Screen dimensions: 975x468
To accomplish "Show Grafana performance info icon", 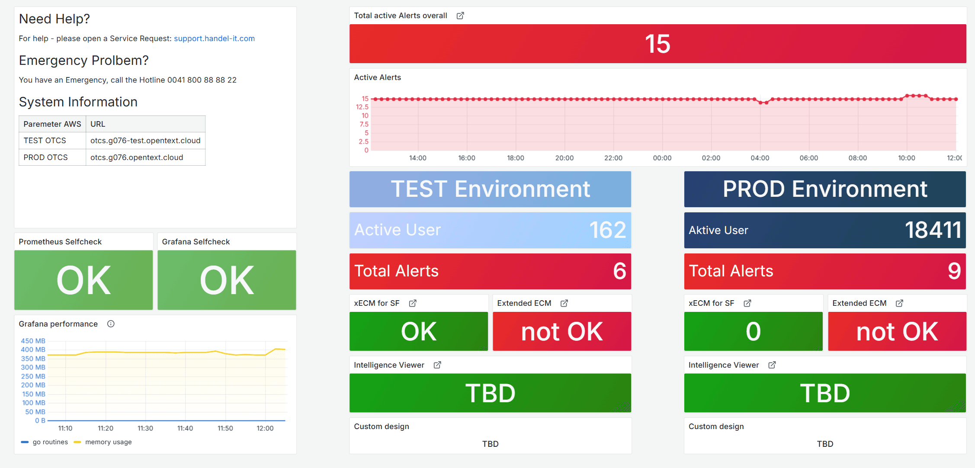I will point(111,324).
